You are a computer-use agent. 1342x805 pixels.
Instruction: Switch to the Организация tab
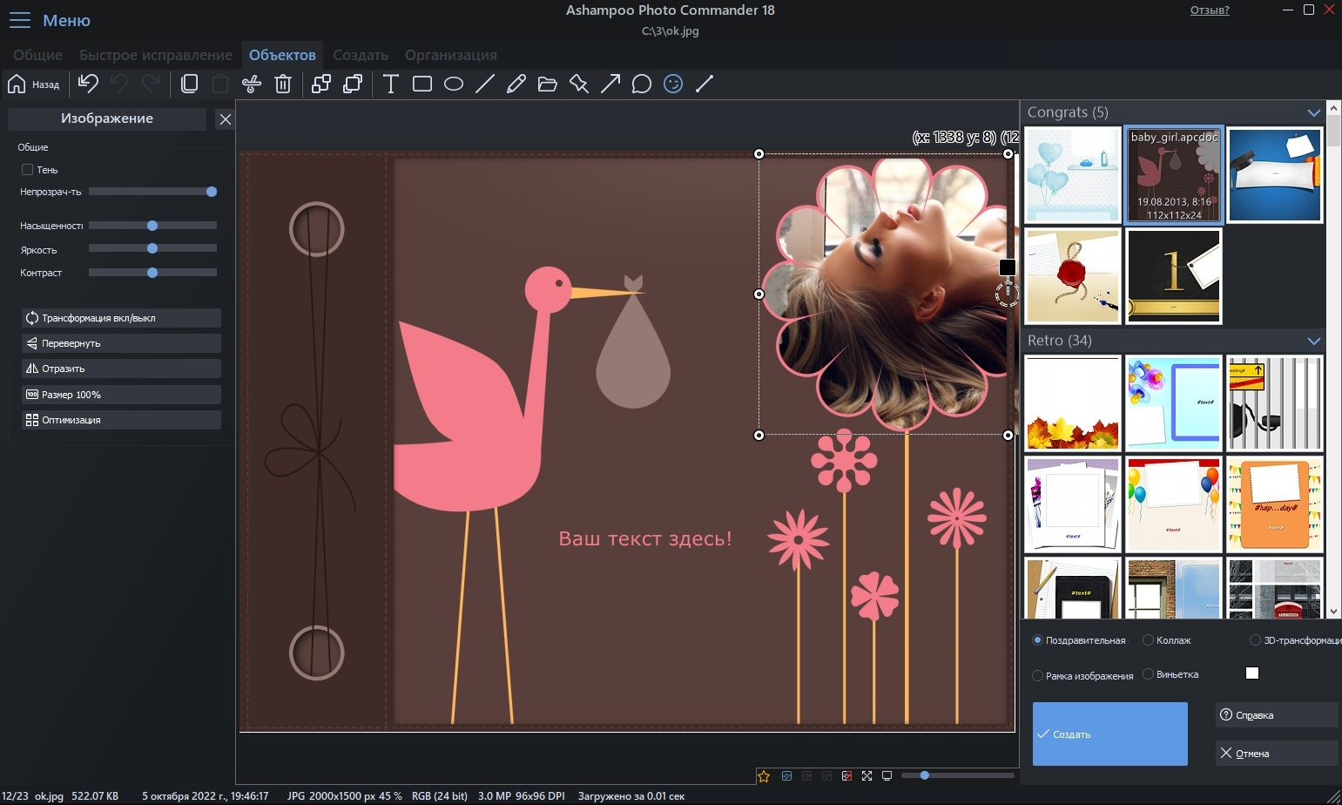click(x=451, y=55)
